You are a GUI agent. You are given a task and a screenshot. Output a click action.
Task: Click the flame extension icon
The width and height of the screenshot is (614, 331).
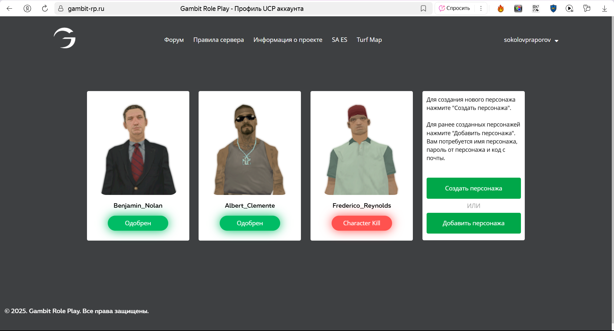501,9
